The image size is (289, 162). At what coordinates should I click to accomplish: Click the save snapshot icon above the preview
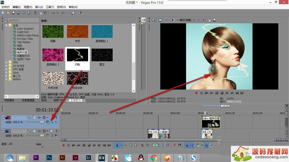[x=214, y=20]
